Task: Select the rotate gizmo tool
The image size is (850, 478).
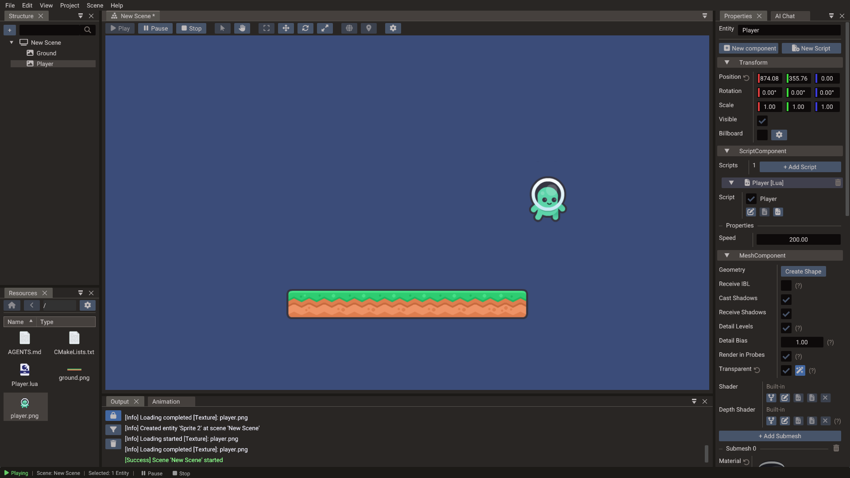Action: (305, 28)
